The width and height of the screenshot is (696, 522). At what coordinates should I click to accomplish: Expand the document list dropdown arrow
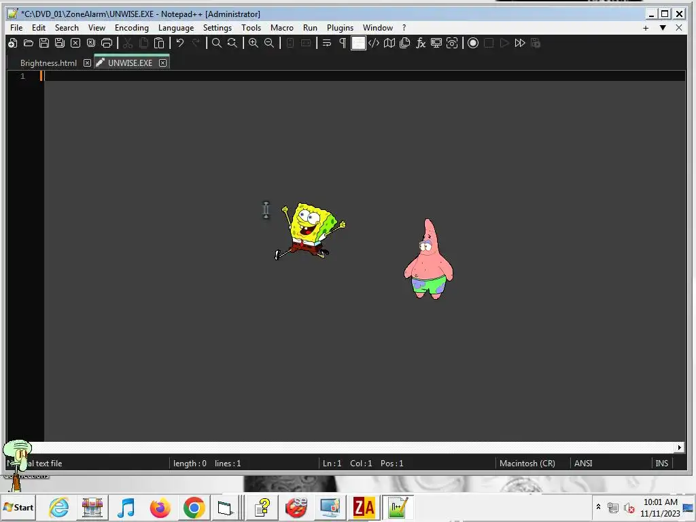(x=663, y=28)
